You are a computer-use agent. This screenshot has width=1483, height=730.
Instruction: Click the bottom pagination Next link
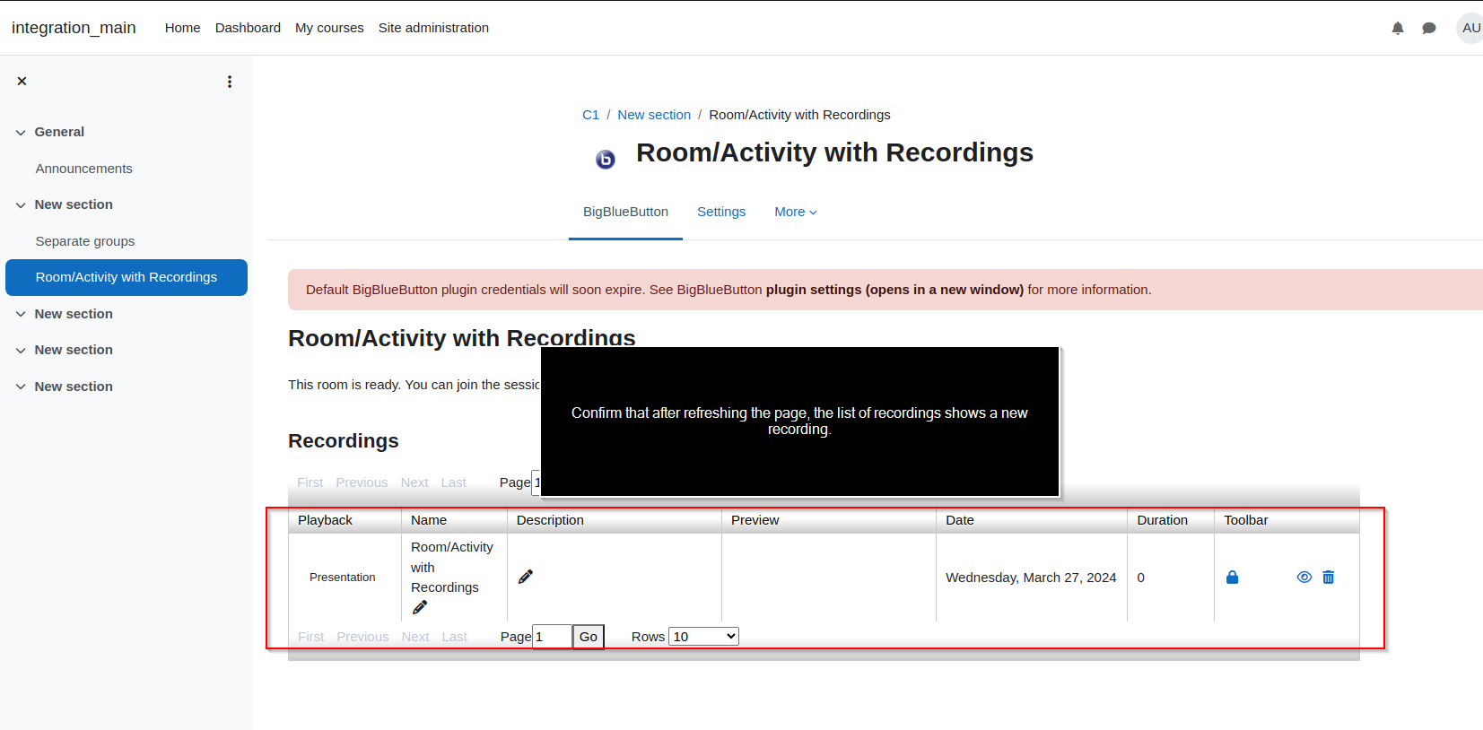[x=415, y=637]
